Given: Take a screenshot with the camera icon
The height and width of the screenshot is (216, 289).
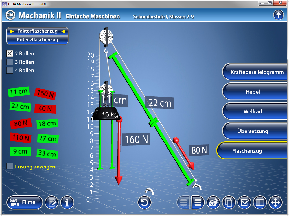Looking at the screenshot, I should (x=214, y=202).
